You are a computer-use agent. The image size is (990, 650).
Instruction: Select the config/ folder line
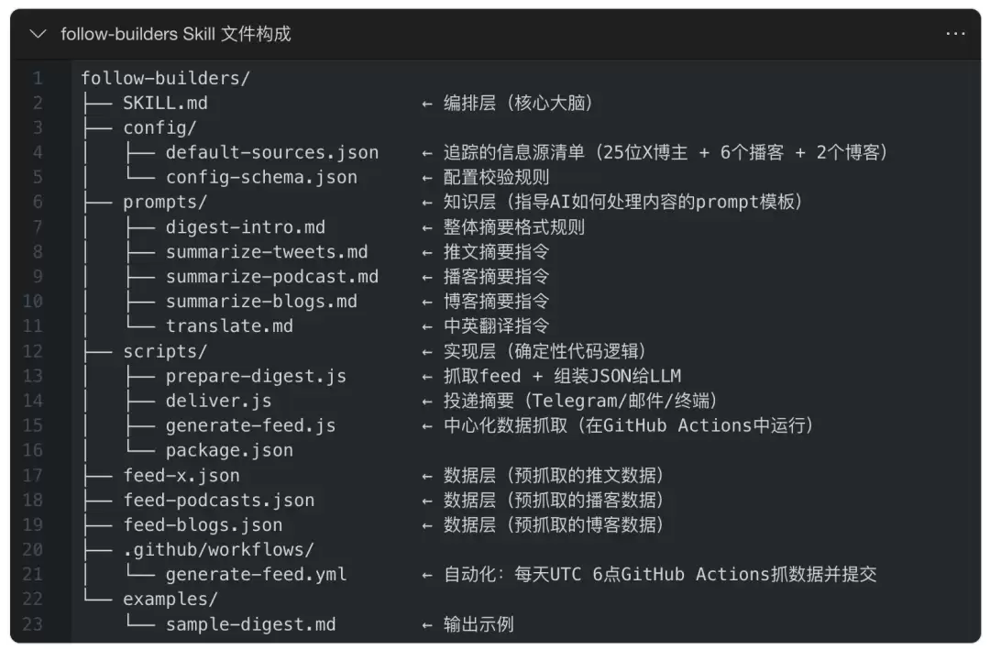[x=159, y=127]
